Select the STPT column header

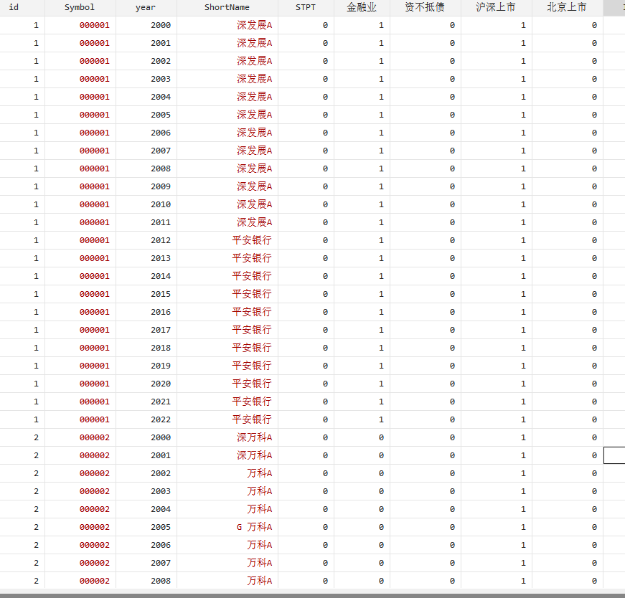(306, 7)
